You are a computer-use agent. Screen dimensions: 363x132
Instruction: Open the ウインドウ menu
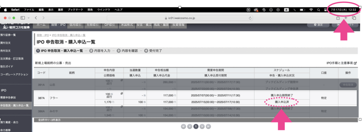pos(104,10)
